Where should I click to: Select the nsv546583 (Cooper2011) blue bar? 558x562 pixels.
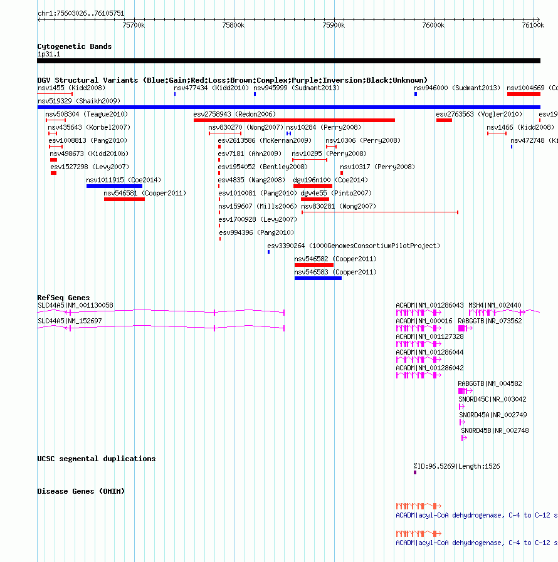click(318, 278)
